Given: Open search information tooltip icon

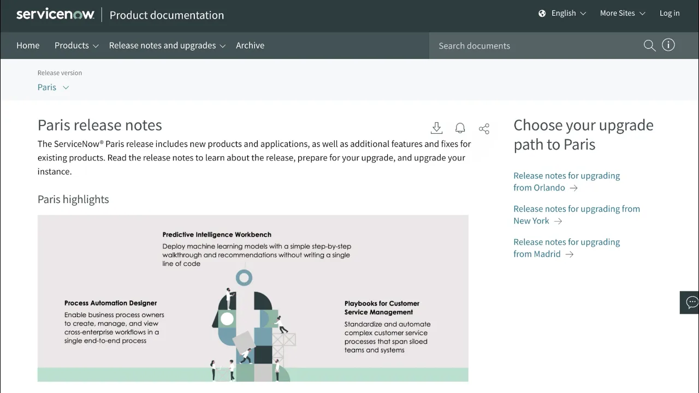Looking at the screenshot, I should [x=668, y=45].
